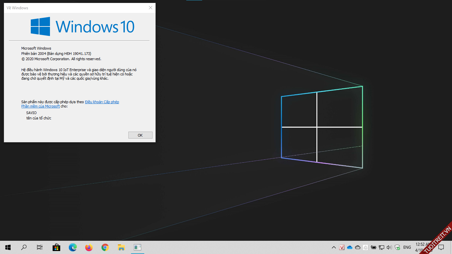This screenshot has width=452, height=254.
Task: Expand the hidden system tray icons chevron
Action: pyautogui.click(x=334, y=247)
